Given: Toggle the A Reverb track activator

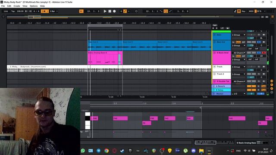Looking at the screenshot, I should pyautogui.click(x=251, y=86).
